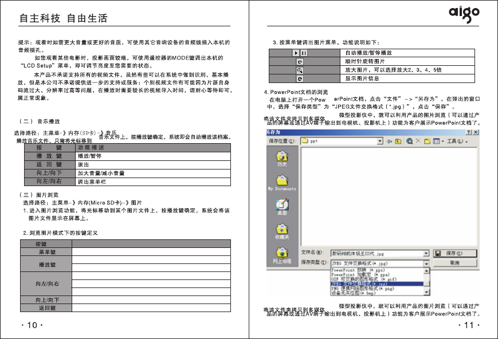
Task: Select the GIF 可交换的图形格式 option
Action: point(377,279)
